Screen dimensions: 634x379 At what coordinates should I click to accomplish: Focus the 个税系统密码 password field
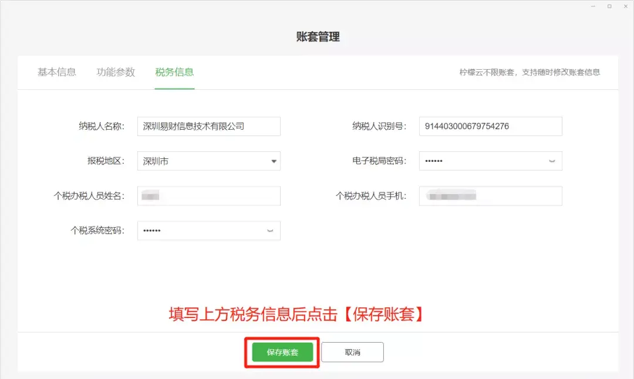tap(208, 231)
